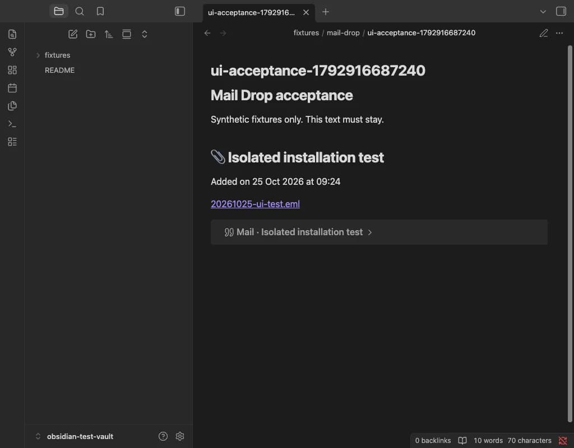This screenshot has width=574, height=448.
Task: Change file explorer sort order
Action: (109, 34)
